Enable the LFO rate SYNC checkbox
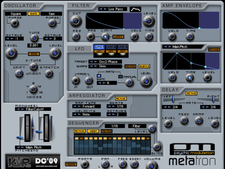 99,76
